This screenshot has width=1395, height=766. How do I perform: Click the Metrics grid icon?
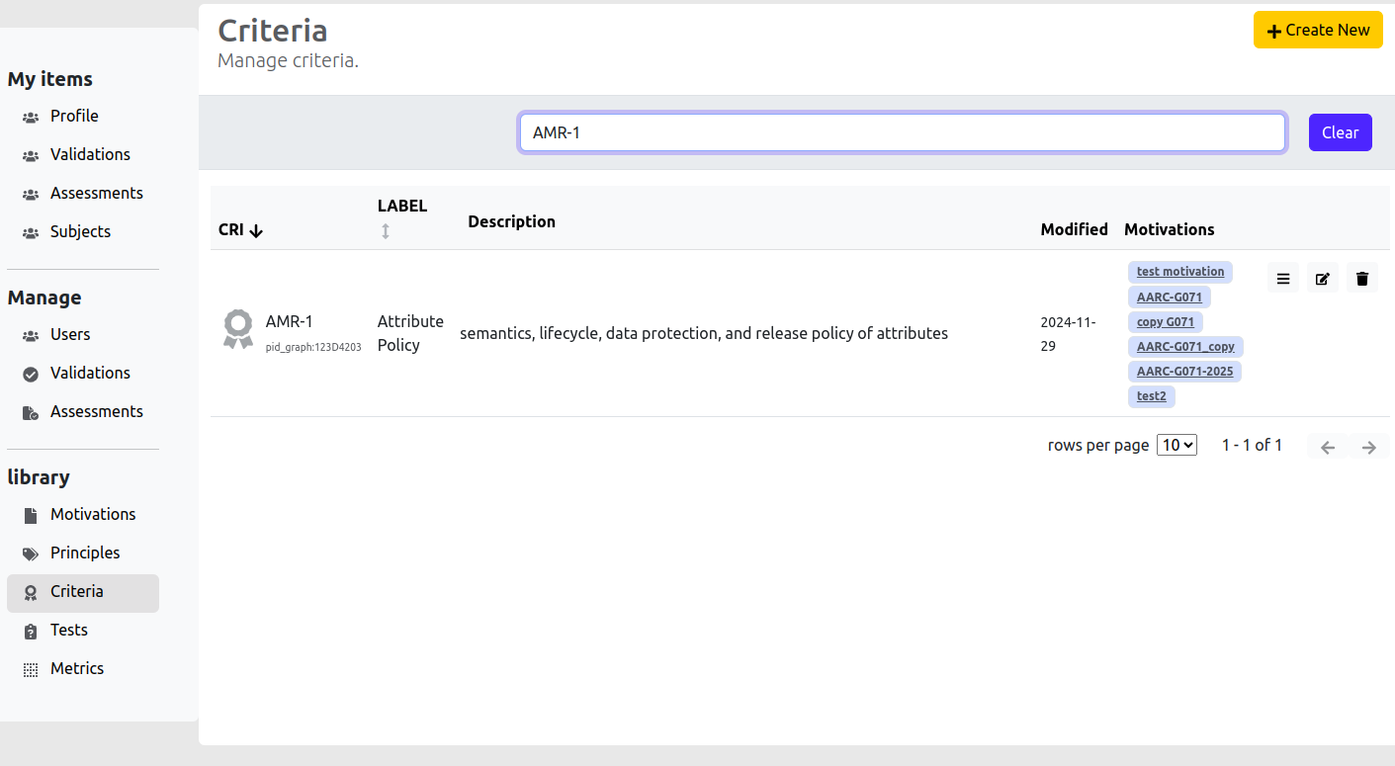(31, 669)
